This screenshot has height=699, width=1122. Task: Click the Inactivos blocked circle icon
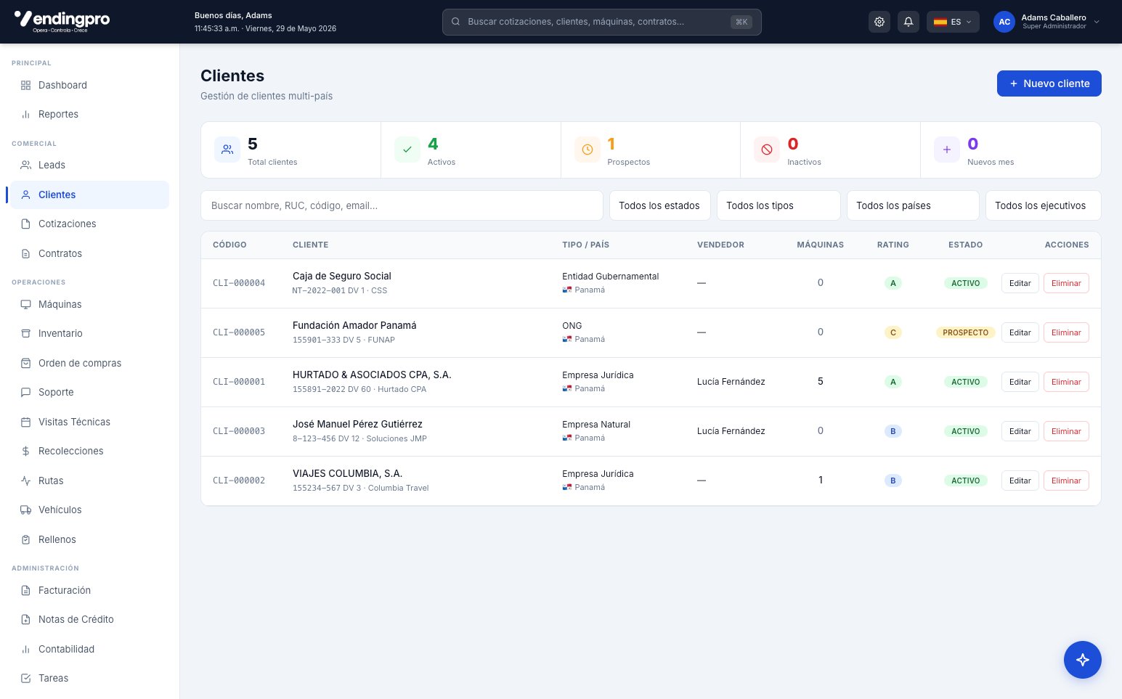pos(767,150)
